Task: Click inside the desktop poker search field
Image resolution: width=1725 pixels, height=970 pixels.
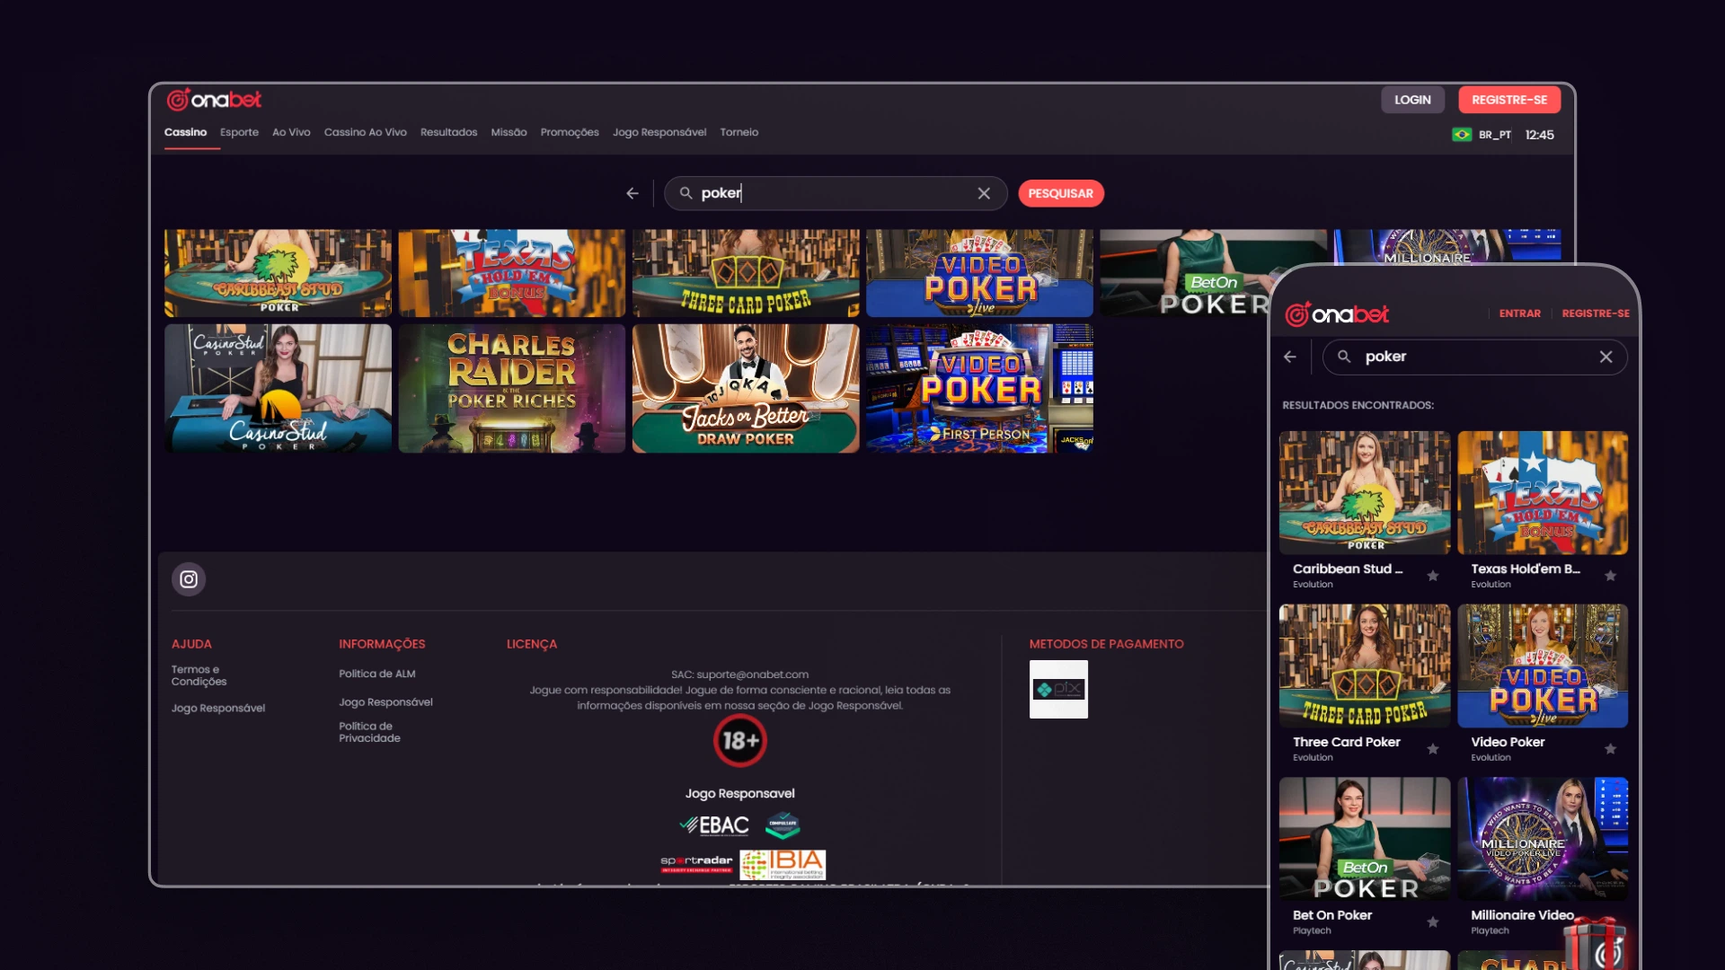Action: pos(836,193)
